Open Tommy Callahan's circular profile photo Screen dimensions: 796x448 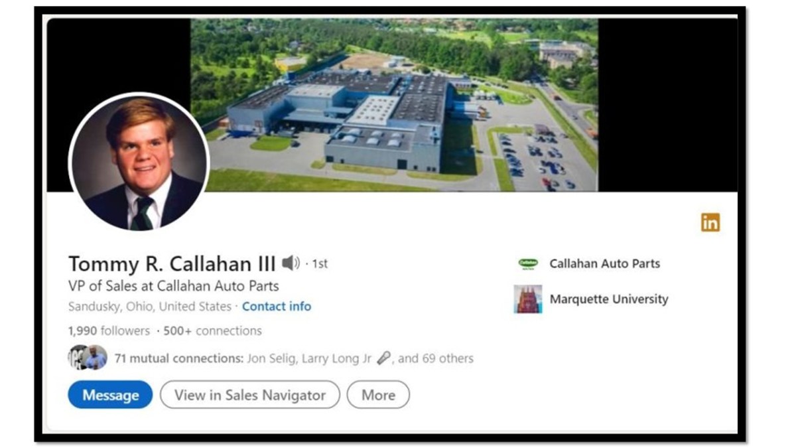pos(139,162)
